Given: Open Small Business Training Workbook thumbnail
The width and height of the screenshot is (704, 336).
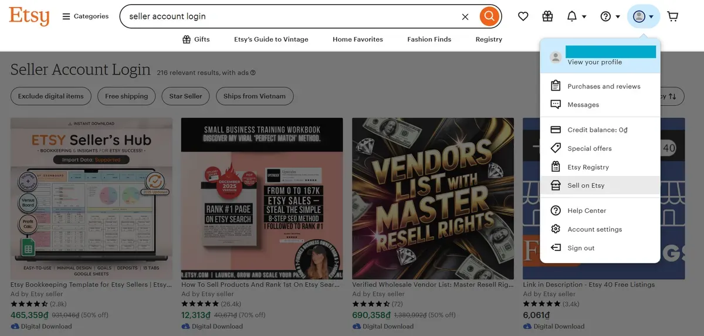Looking at the screenshot, I should point(262,199).
